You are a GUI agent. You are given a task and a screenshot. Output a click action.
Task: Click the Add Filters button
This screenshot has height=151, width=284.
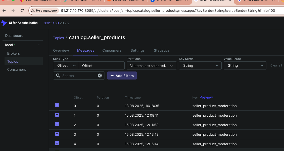pos(122,76)
